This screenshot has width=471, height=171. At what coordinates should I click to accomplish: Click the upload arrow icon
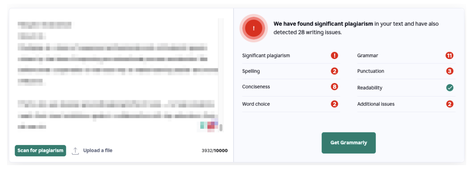[75, 151]
